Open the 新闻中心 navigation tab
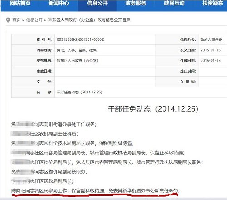 (59, 3)
